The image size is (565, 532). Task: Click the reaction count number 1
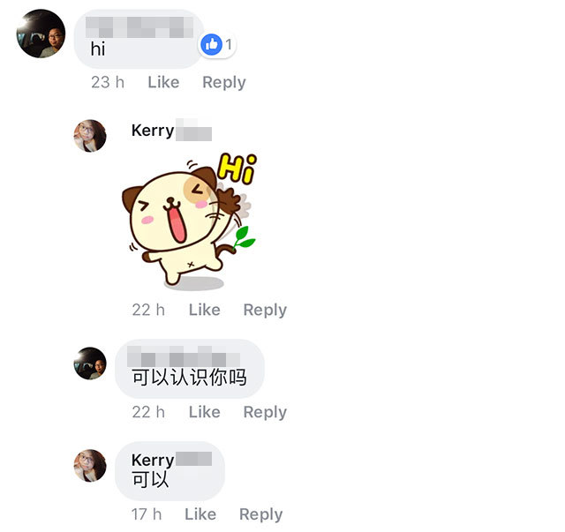pos(229,45)
